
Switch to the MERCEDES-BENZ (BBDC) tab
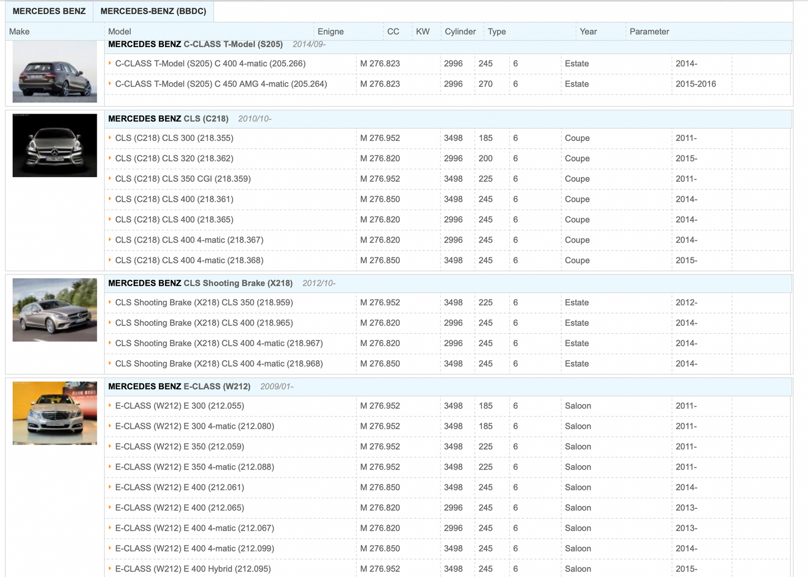click(153, 11)
